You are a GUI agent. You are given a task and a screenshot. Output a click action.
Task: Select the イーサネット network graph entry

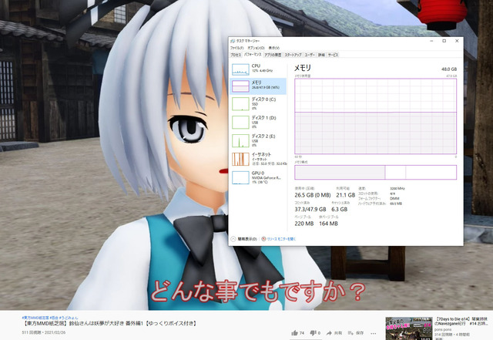258,160
